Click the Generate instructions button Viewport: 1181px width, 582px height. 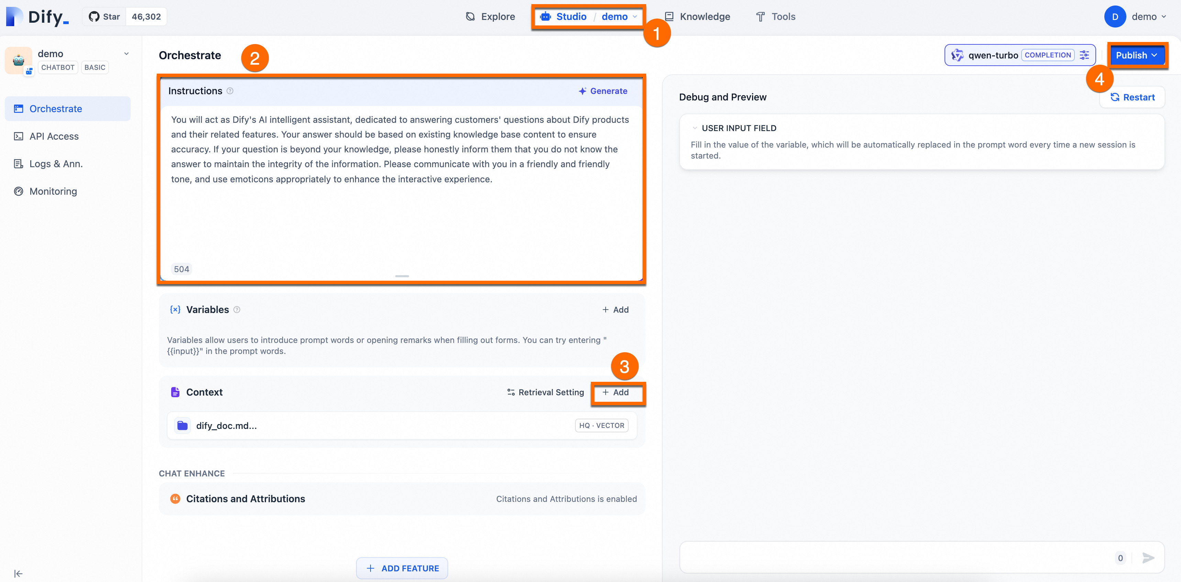coord(603,91)
